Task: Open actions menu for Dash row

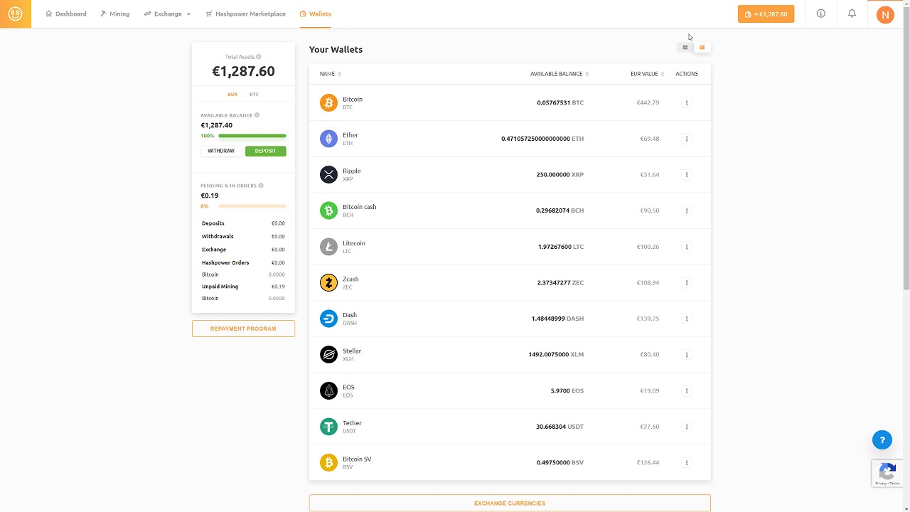Action: pyautogui.click(x=687, y=319)
